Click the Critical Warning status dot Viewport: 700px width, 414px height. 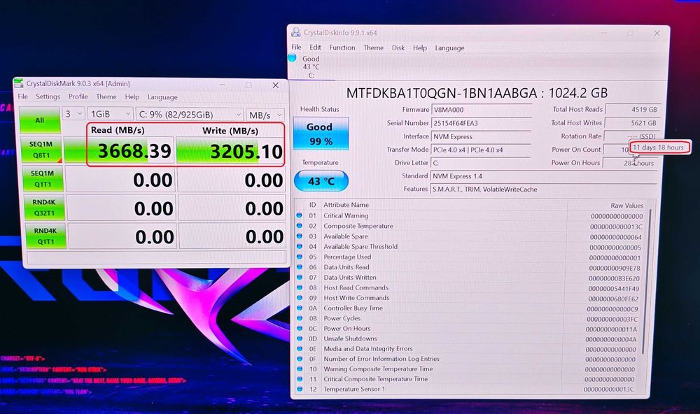coord(299,215)
